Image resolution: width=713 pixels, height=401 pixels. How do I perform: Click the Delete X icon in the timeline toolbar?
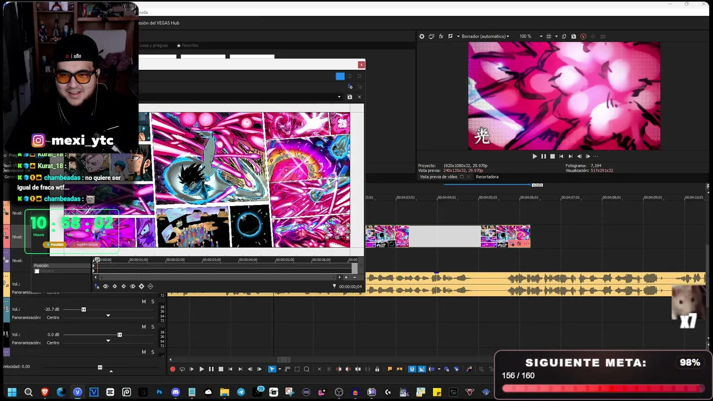pos(319,369)
